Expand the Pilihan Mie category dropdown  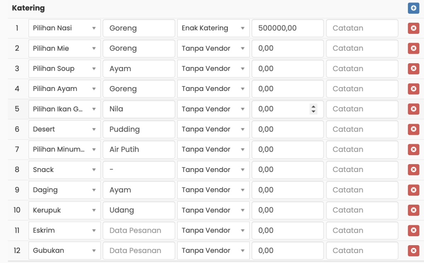point(64,48)
